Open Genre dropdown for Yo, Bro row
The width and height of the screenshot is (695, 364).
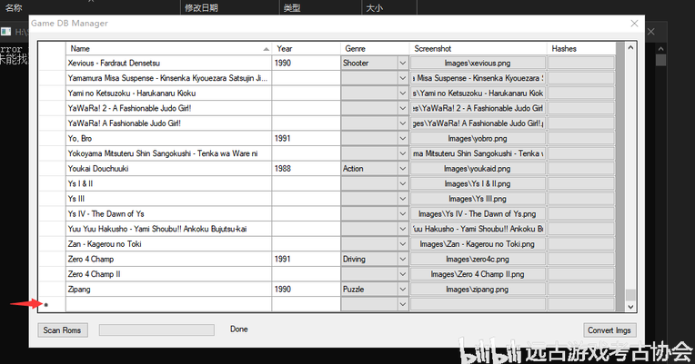(402, 139)
